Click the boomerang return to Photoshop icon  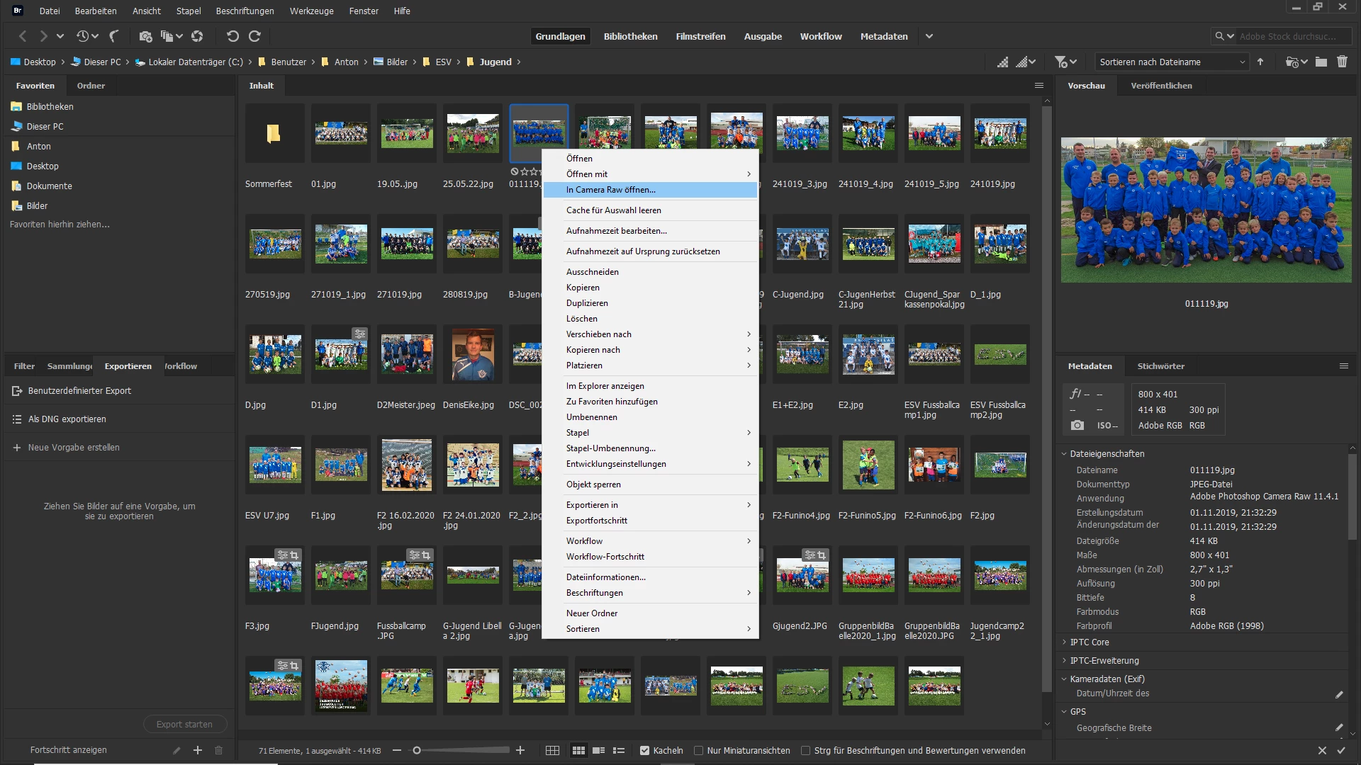coord(113,36)
